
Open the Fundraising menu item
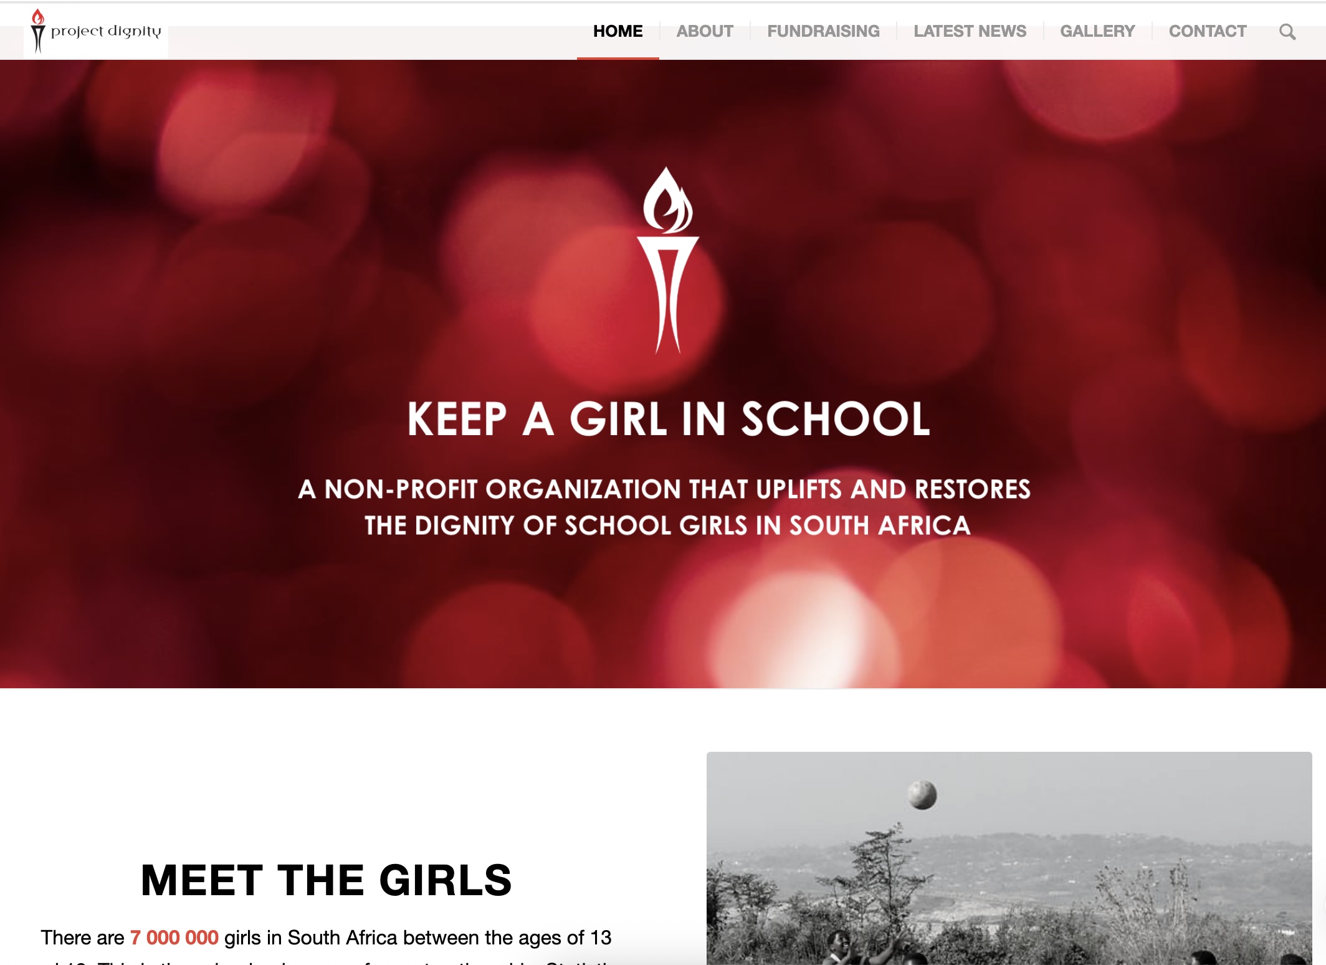point(823,31)
